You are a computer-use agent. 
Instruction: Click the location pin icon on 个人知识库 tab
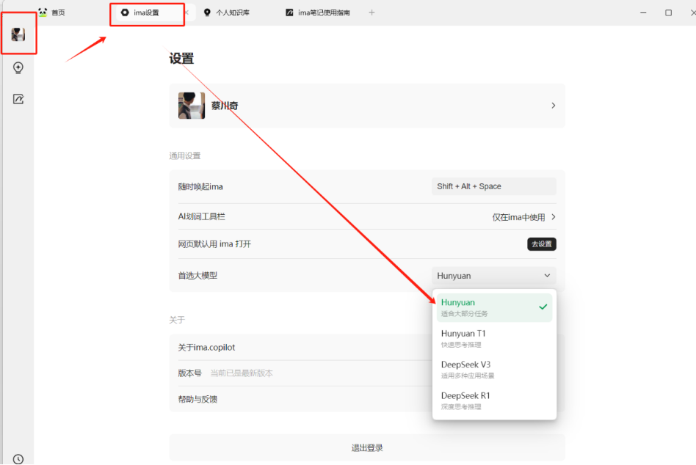207,12
